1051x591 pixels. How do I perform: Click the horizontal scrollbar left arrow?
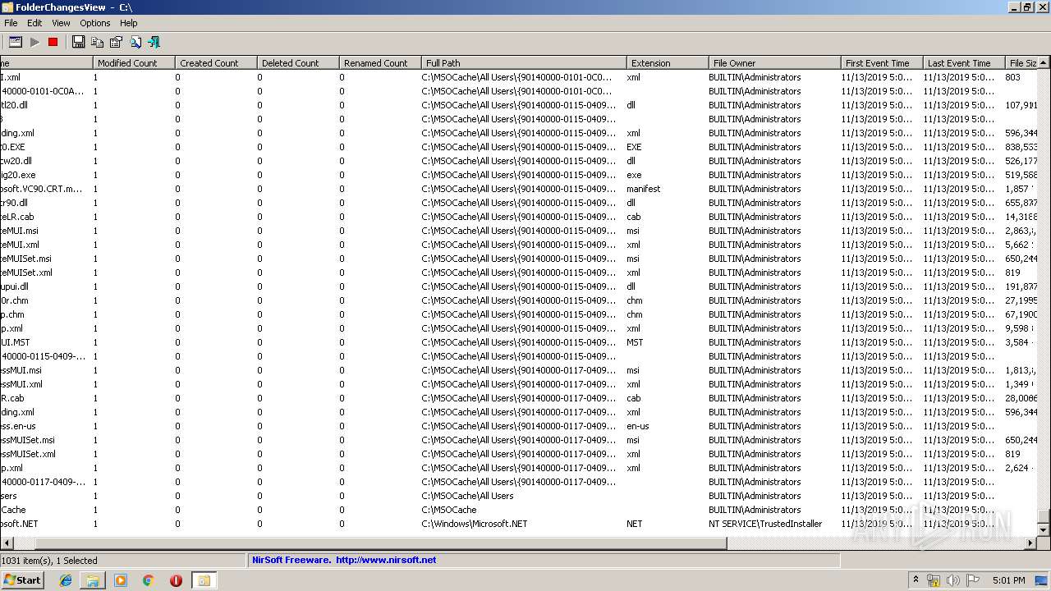pyautogui.click(x=7, y=543)
